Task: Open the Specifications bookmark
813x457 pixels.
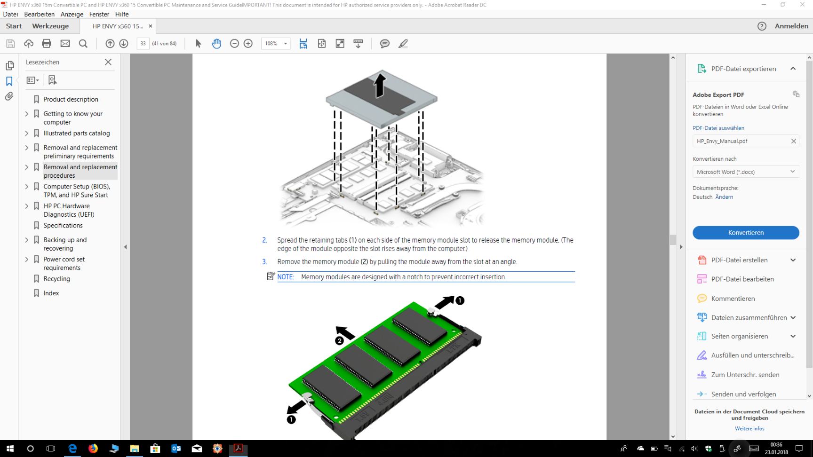Action: click(x=63, y=226)
